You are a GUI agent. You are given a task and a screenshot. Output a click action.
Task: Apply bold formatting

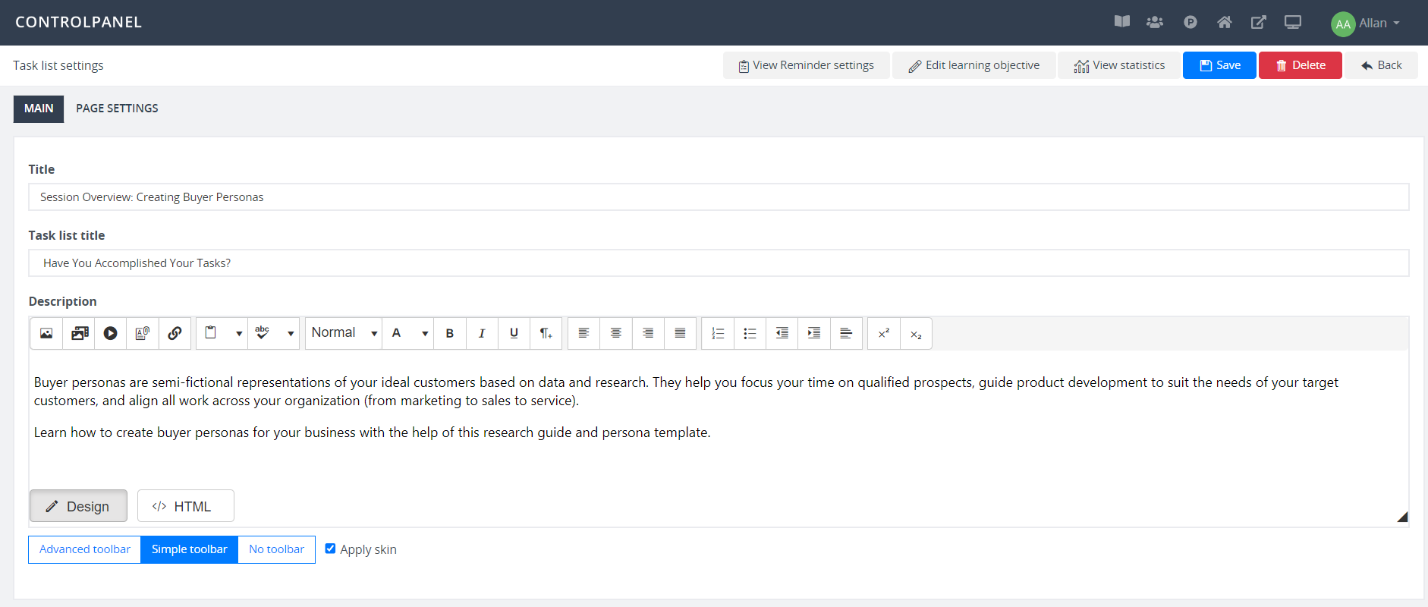click(450, 333)
